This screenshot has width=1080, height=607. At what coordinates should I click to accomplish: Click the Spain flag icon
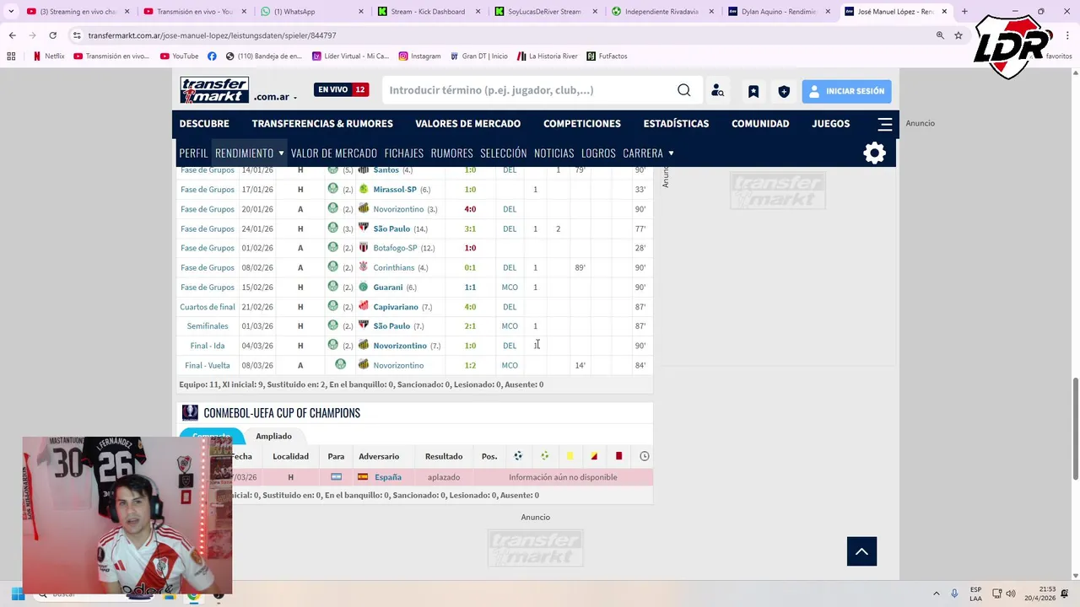coord(363,477)
